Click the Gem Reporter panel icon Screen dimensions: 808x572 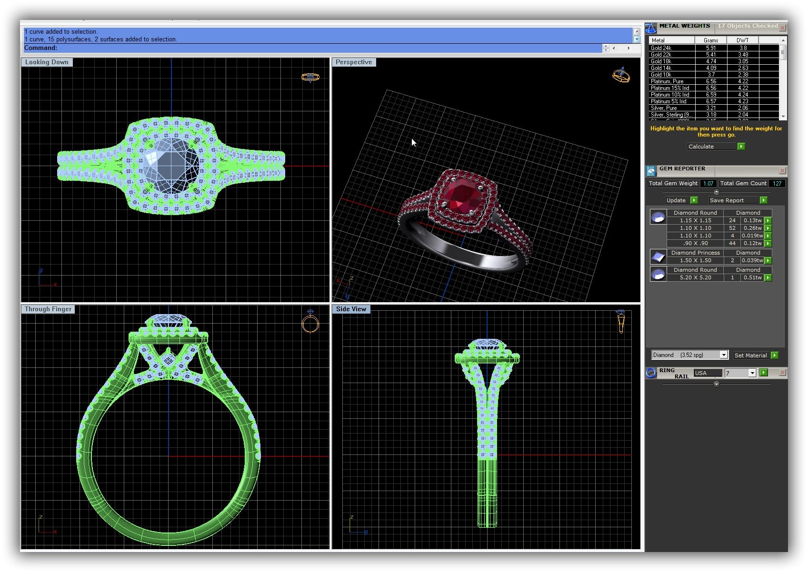click(x=651, y=171)
